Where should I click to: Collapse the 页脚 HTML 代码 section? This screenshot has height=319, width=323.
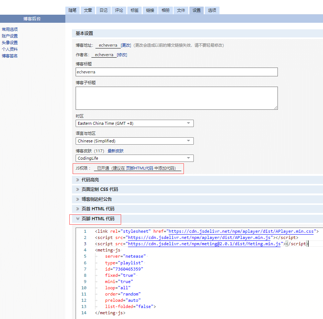coord(98,218)
